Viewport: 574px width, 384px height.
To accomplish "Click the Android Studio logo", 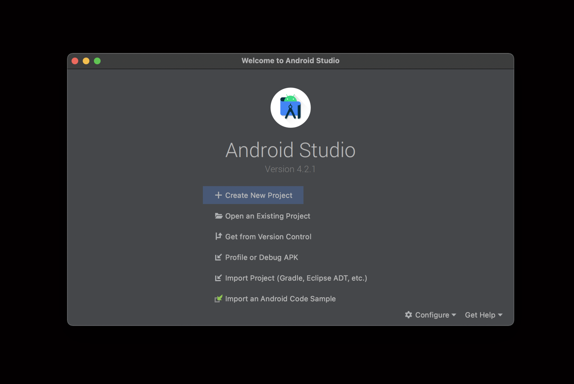I will (291, 108).
